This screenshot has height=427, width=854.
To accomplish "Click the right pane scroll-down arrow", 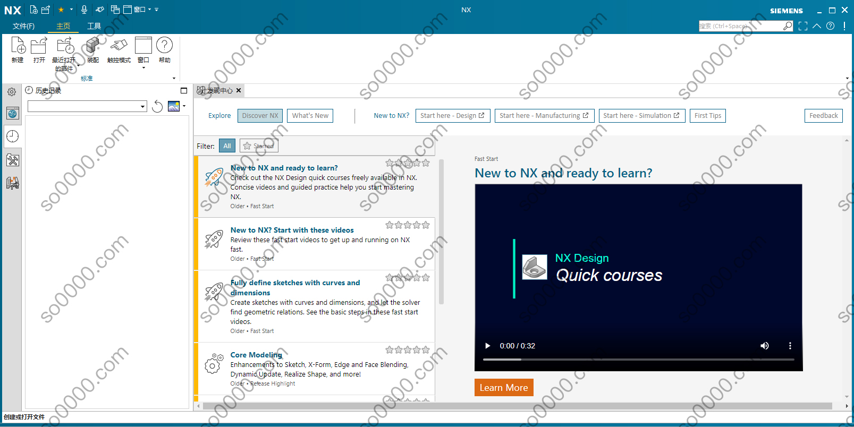I will pos(847,397).
